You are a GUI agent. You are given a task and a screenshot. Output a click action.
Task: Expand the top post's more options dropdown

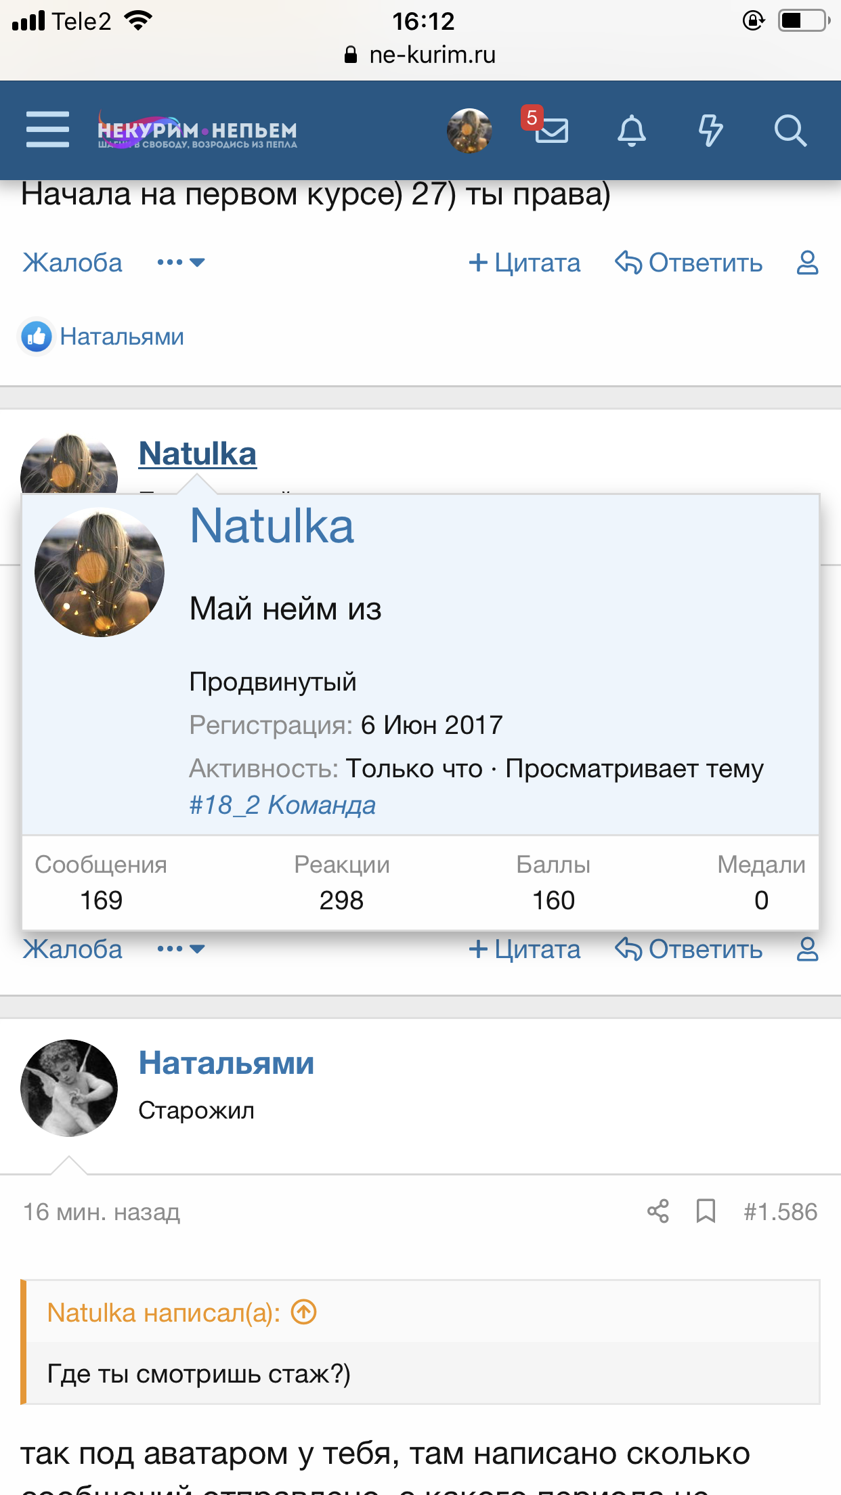tap(181, 262)
